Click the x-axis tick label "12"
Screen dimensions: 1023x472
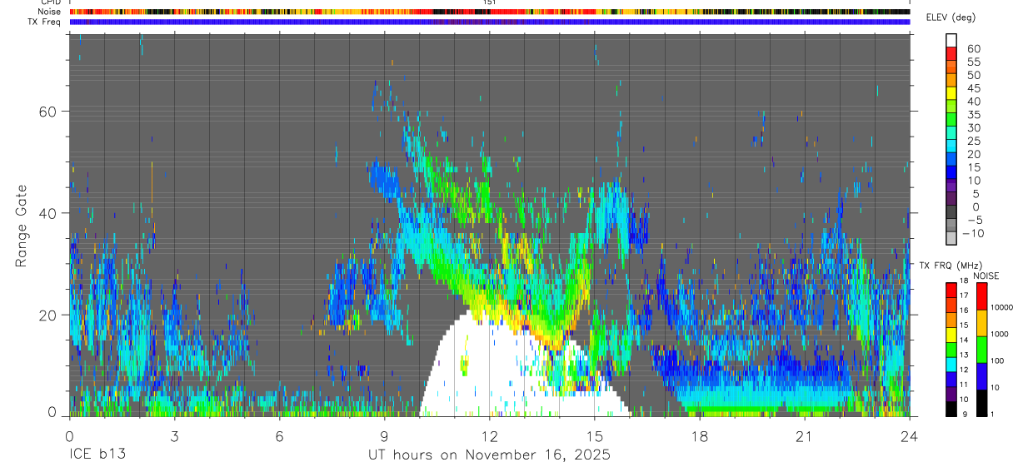pos(489,435)
